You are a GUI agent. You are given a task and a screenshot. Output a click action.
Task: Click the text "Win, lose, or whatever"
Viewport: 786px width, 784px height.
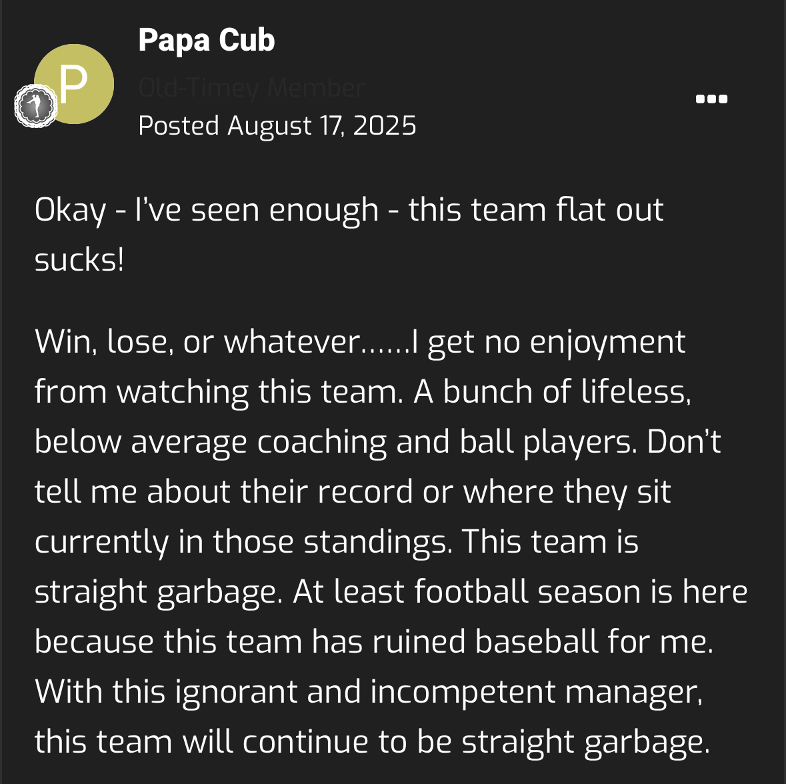pyautogui.click(x=197, y=342)
